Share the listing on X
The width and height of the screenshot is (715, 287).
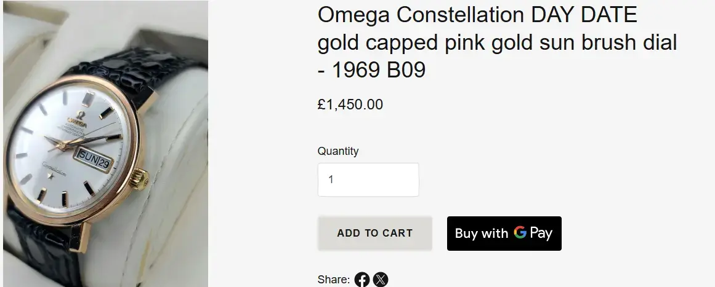click(381, 280)
